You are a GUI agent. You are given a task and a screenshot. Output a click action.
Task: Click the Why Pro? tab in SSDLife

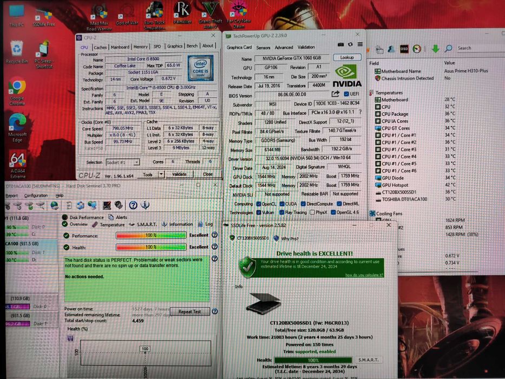click(x=286, y=238)
